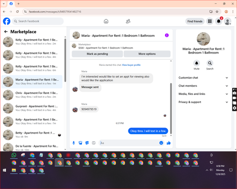Attach a photo using the image icon
This screenshot has width=237, height=189.
tap(81, 143)
